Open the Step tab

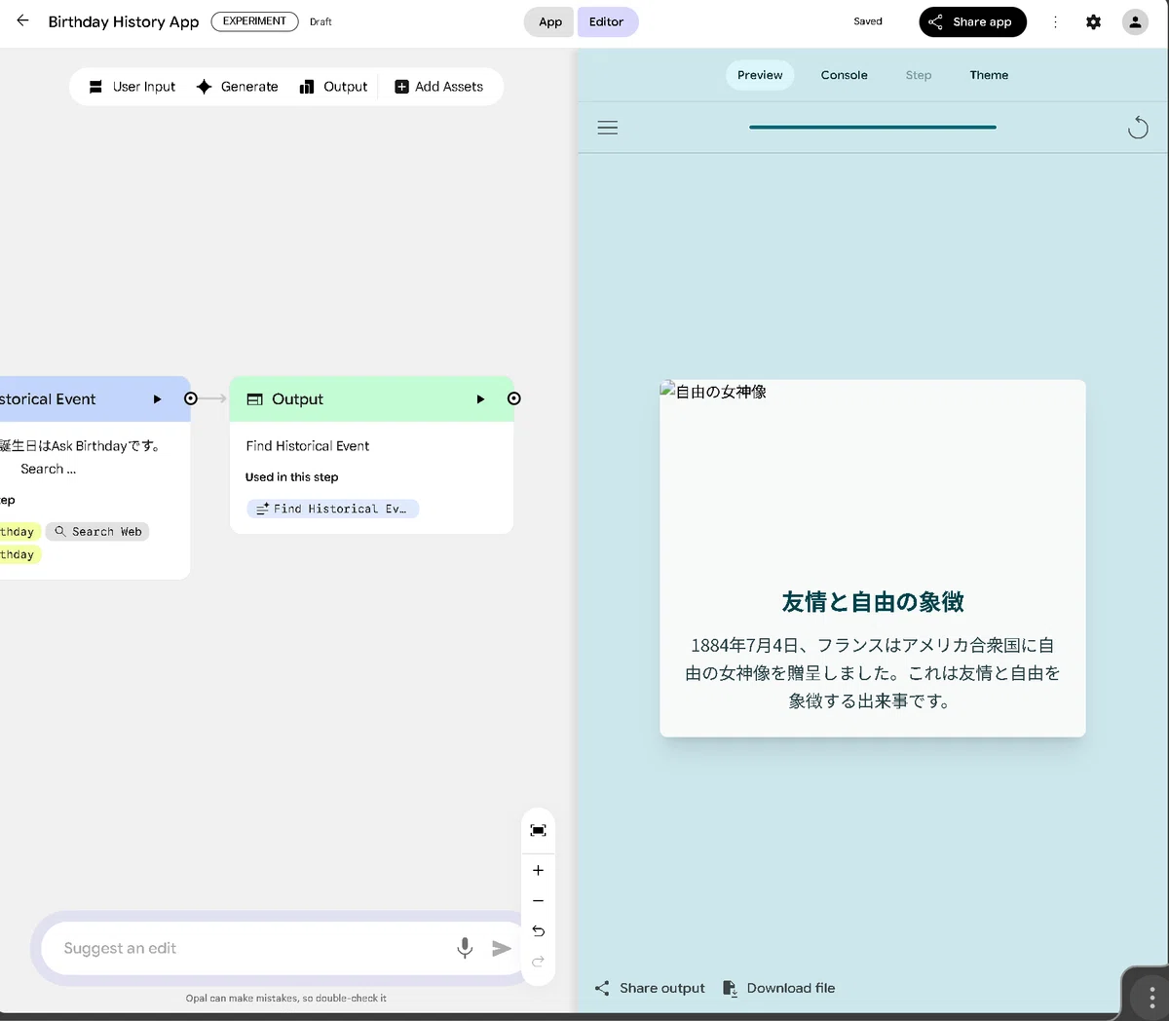coord(919,75)
